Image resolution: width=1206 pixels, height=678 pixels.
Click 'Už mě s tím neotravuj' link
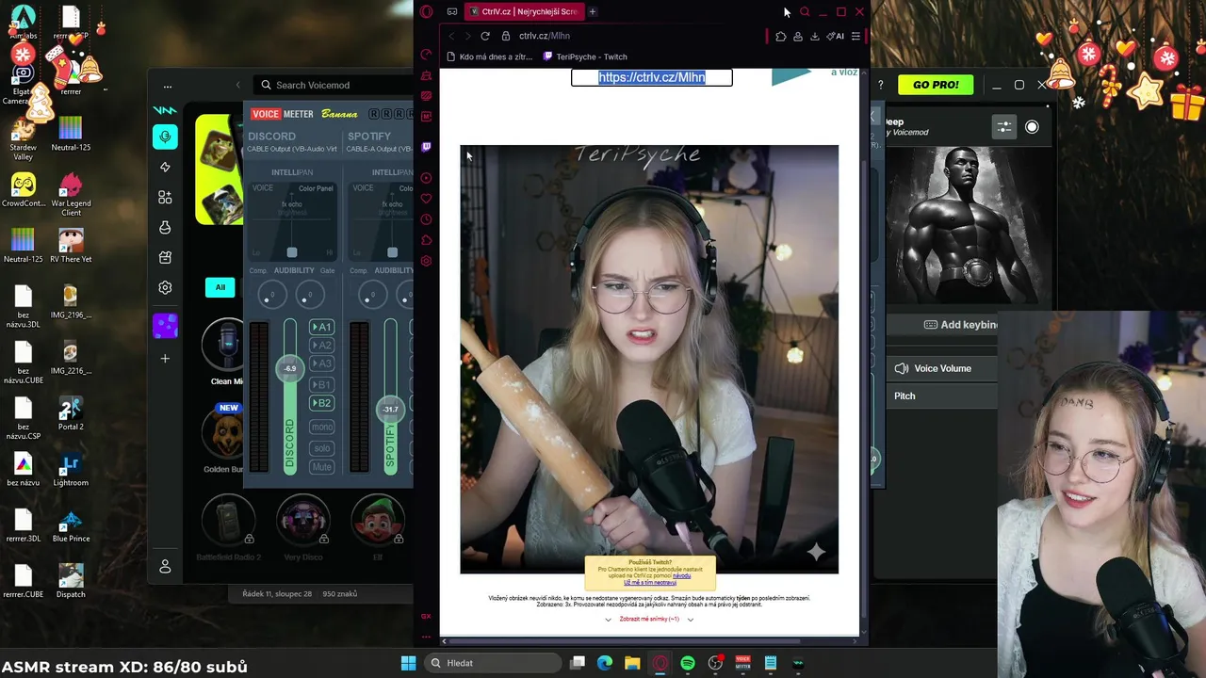[650, 583]
